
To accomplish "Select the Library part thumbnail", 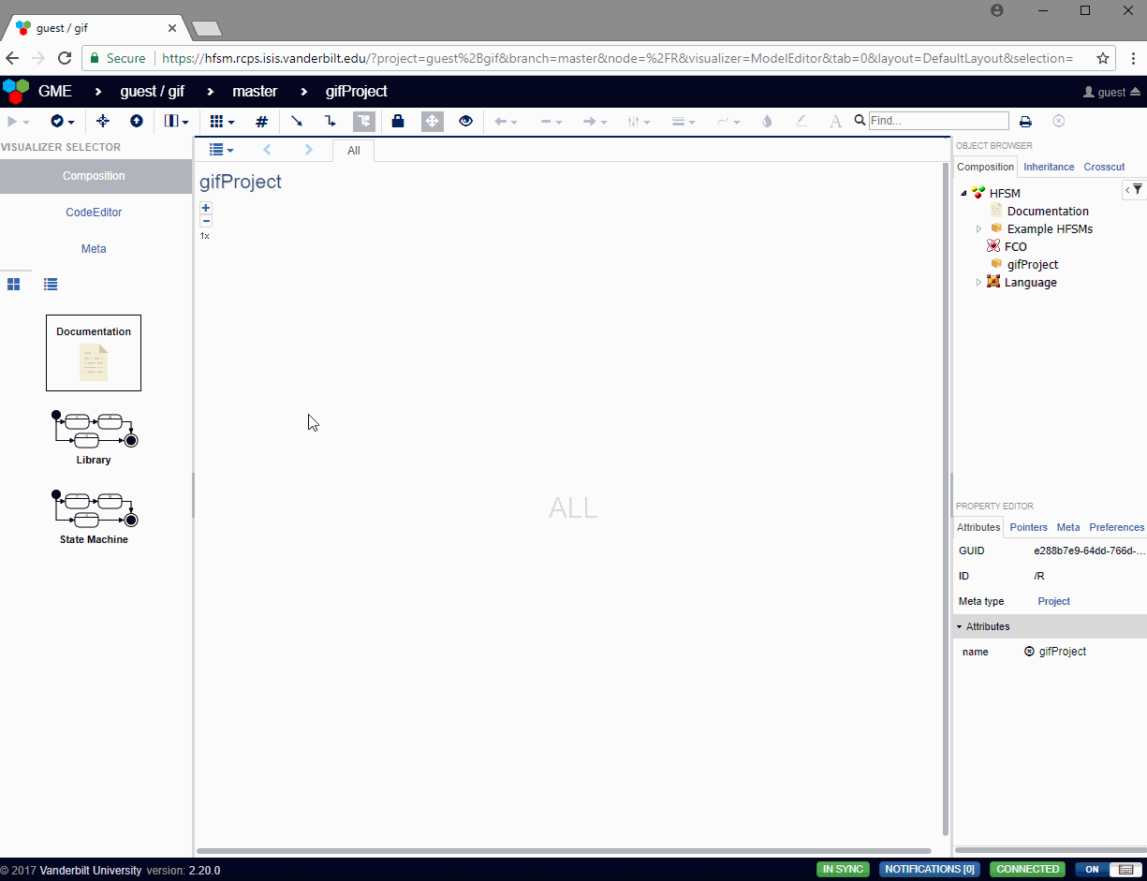I will point(94,437).
